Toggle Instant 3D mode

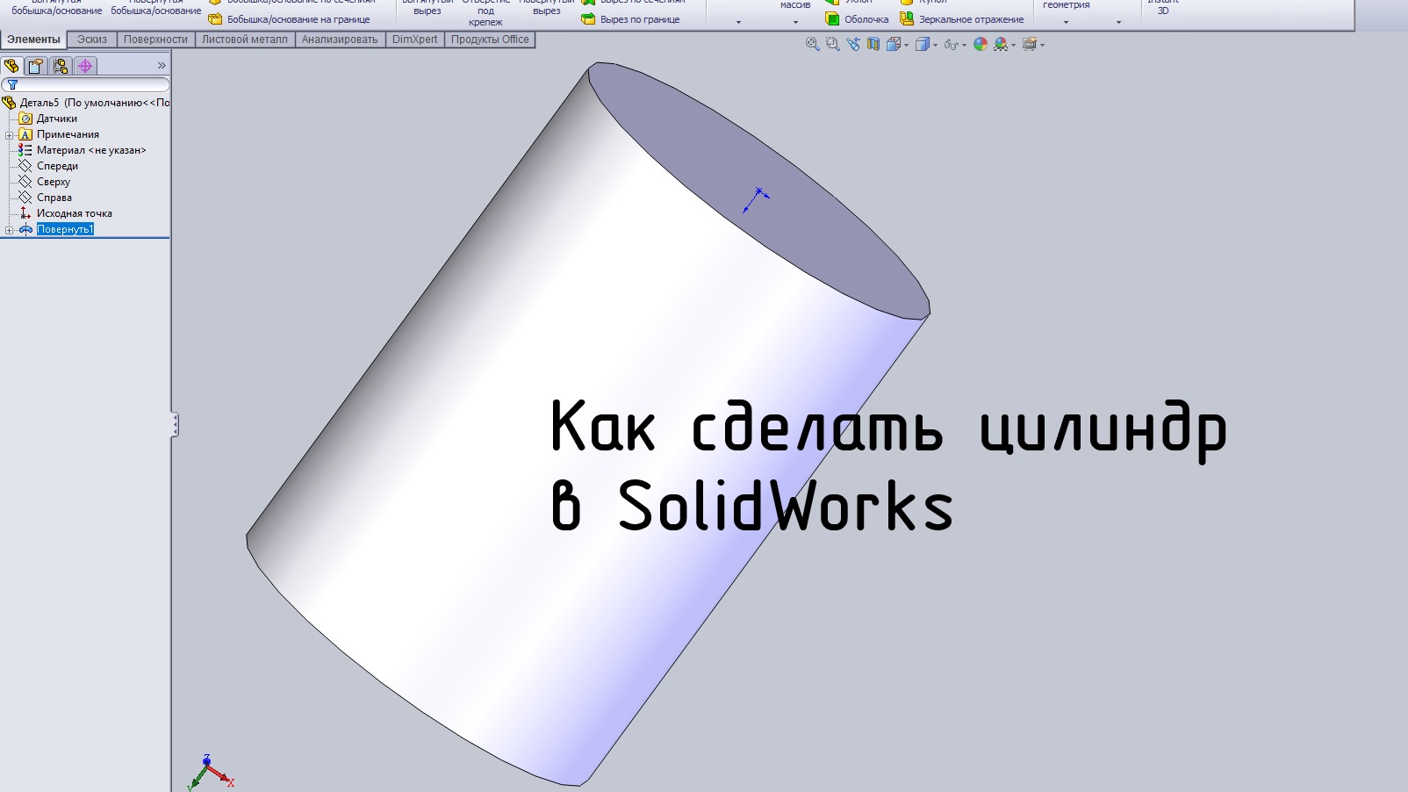coord(1163,8)
